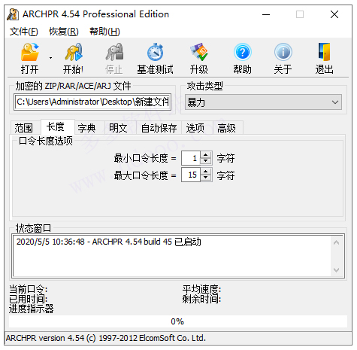Click the 已用时间: label

coord(29,299)
